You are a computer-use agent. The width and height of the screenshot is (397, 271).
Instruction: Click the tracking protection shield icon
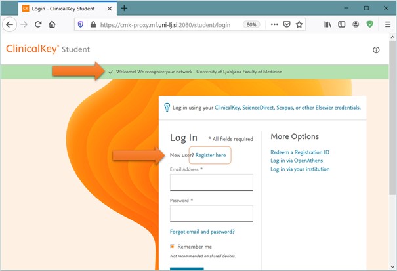(81, 24)
